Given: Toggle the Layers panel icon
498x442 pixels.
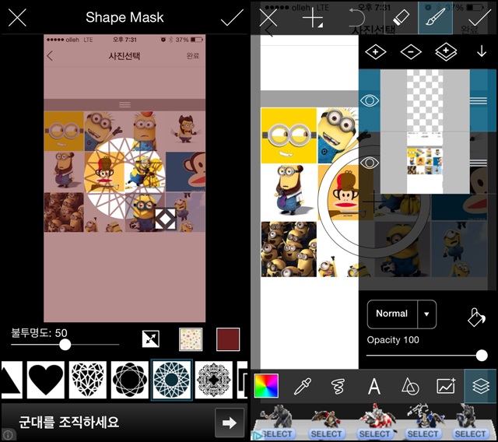Looking at the screenshot, I should click(x=480, y=386).
